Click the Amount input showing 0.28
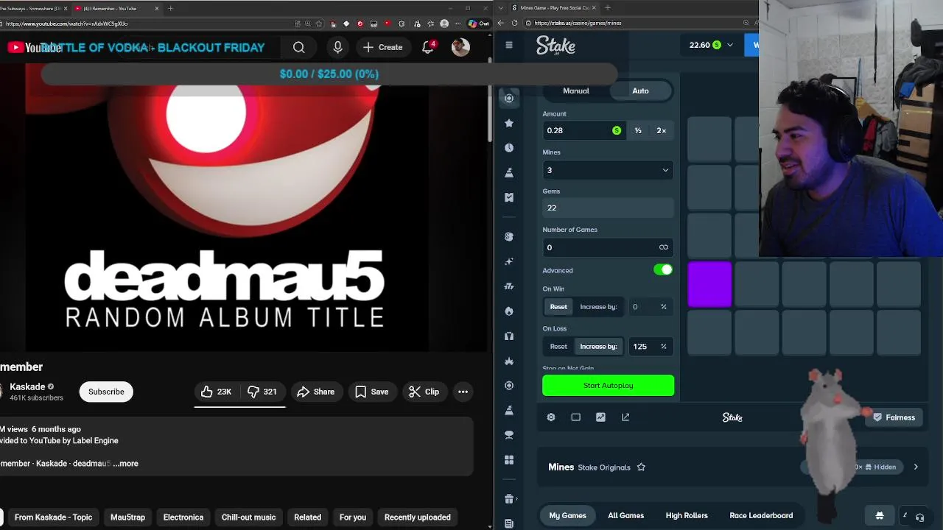Image resolution: width=943 pixels, height=530 pixels. (583, 130)
